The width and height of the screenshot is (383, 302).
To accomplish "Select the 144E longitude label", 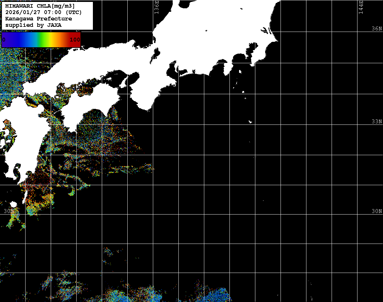I will click(361, 7).
